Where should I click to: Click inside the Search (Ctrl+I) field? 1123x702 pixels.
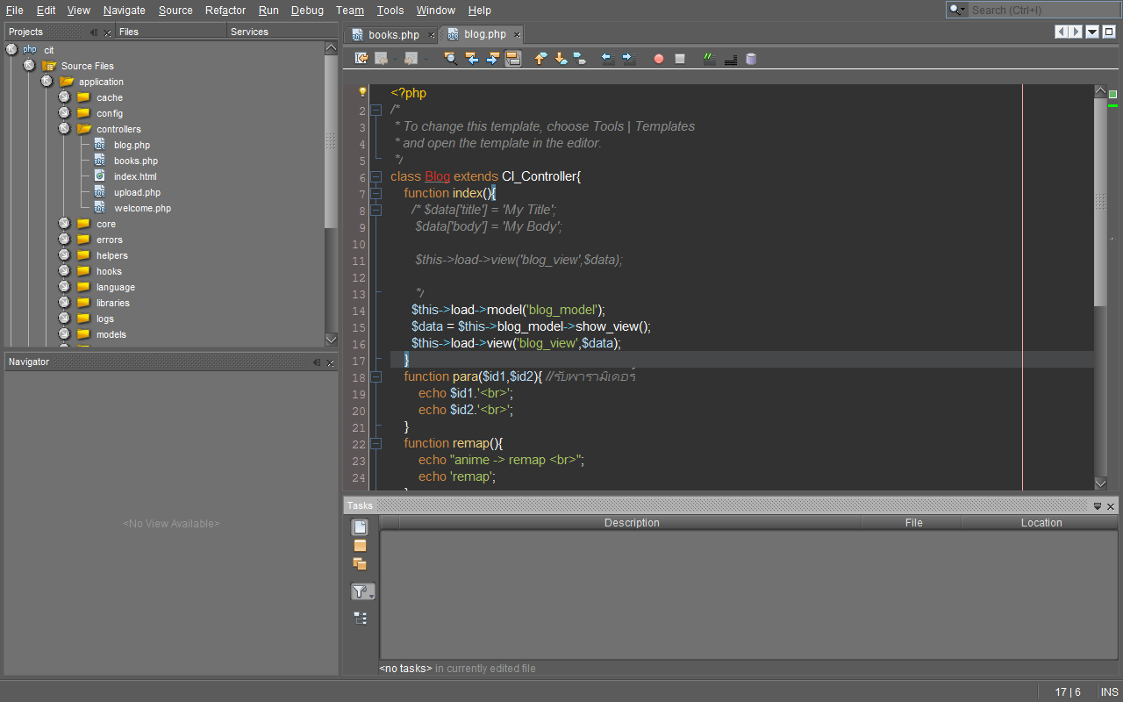[x=1035, y=10]
